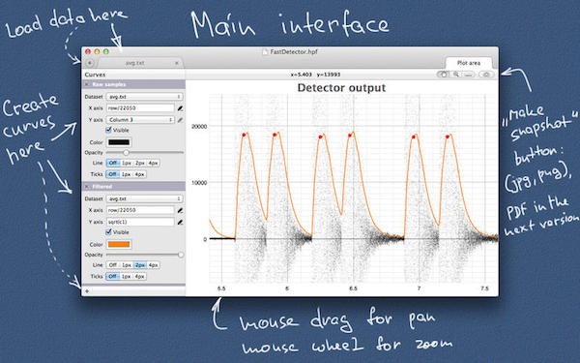580x363 pixels.
Task: Click Filtered Y axis sqrt(c1) field
Action: coord(140,222)
